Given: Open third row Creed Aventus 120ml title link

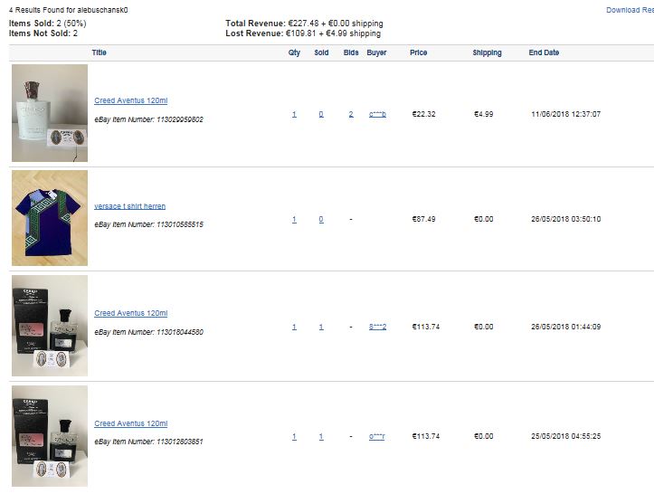Looking at the screenshot, I should (x=130, y=313).
